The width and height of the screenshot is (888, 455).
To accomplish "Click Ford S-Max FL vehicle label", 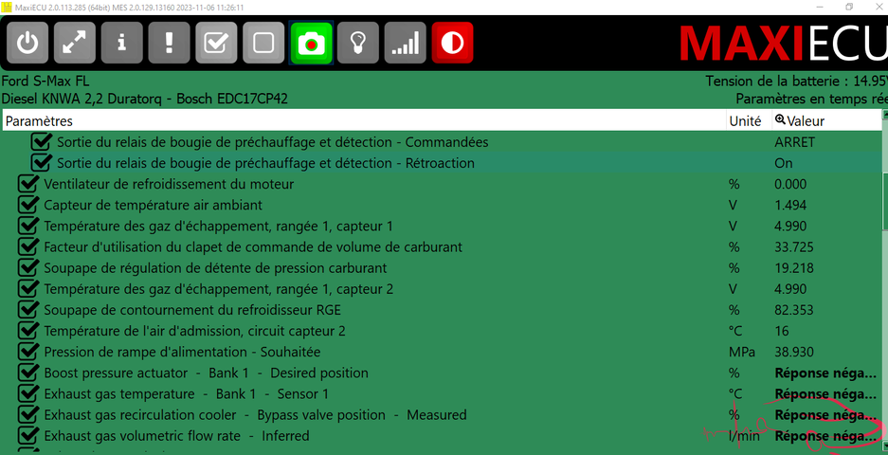I will 45,81.
